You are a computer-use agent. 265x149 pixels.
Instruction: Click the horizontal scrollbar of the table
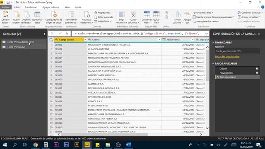tap(104, 135)
